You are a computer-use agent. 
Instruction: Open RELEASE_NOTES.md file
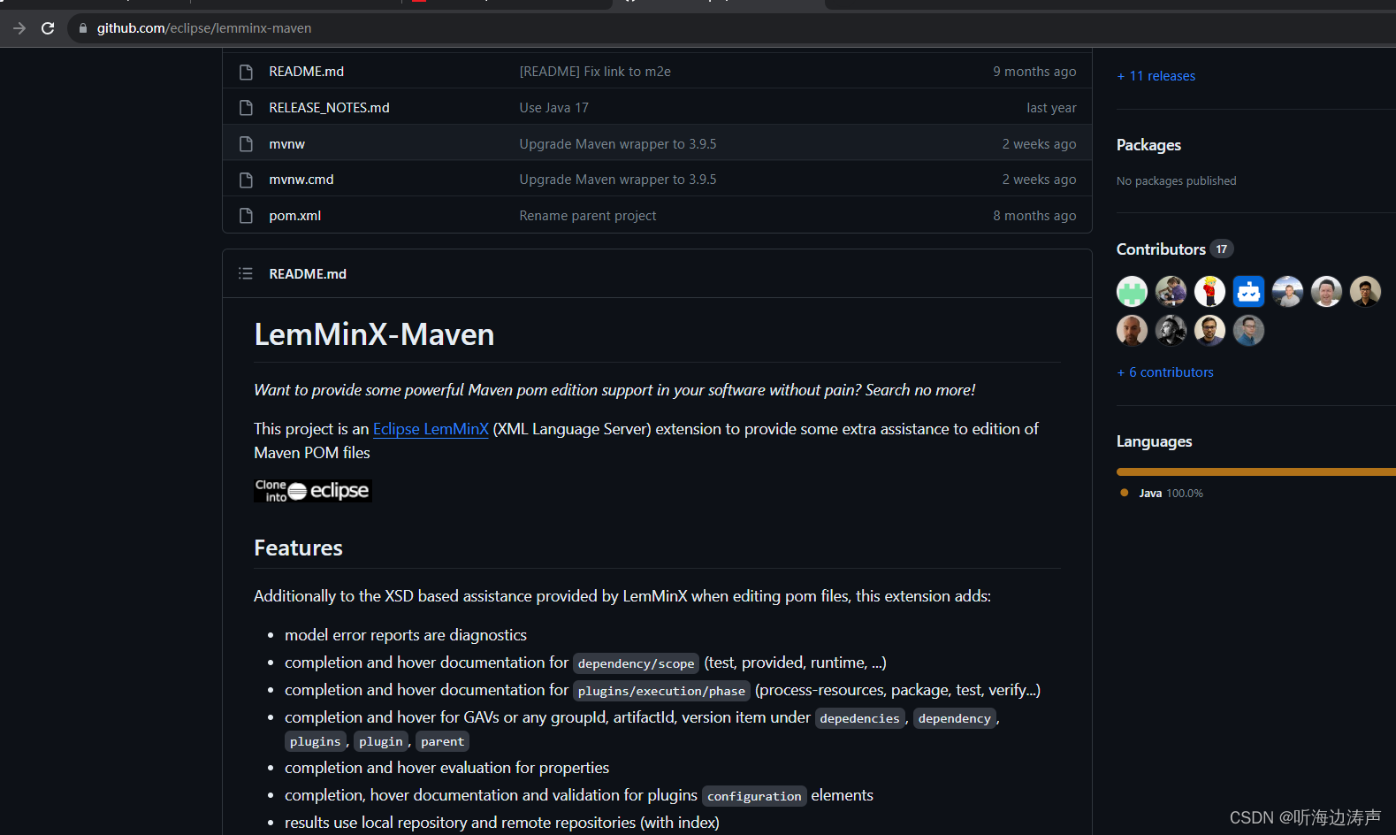[329, 108]
